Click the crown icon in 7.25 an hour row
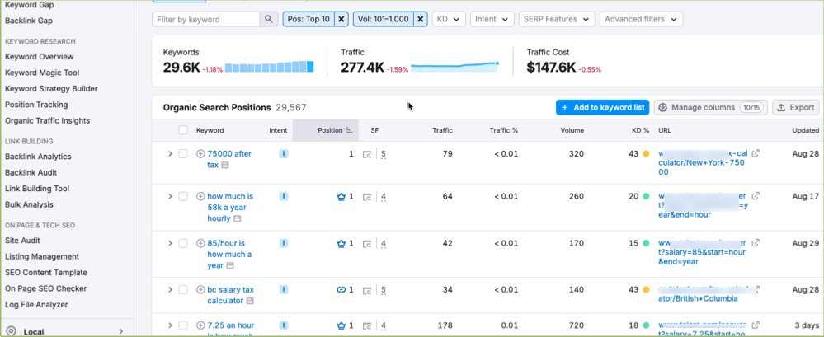824x337 pixels. (x=341, y=325)
